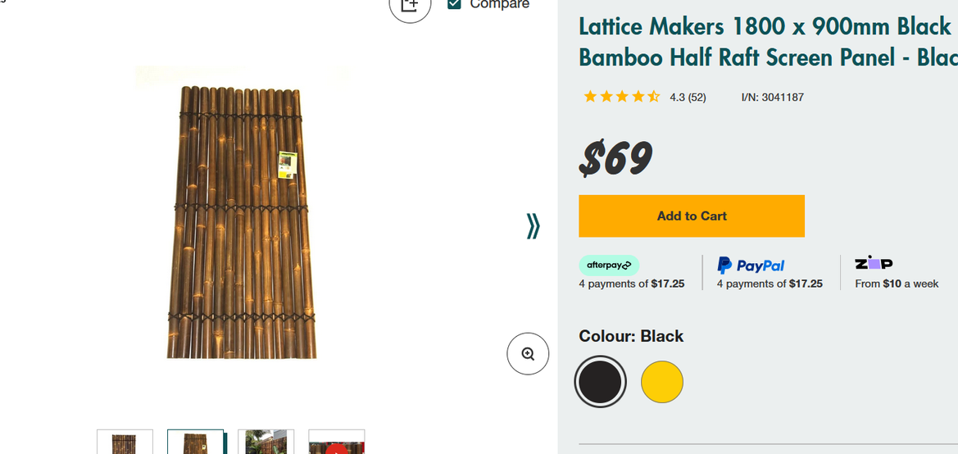958x454 pixels.
Task: Click the Zip From $10 a week text
Action: tap(897, 284)
